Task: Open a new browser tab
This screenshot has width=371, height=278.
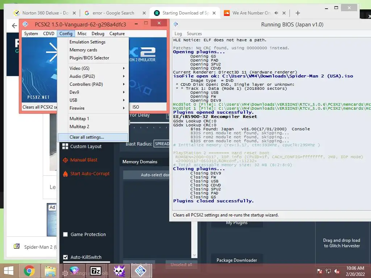Action: pos(298,13)
